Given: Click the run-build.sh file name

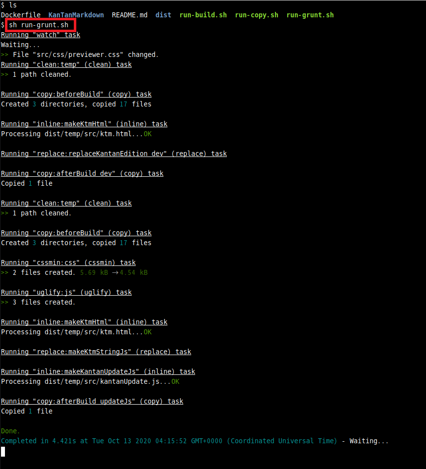Looking at the screenshot, I should [203, 15].
